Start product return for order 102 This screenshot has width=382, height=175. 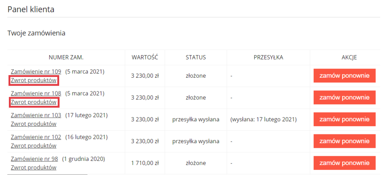(x=34, y=146)
